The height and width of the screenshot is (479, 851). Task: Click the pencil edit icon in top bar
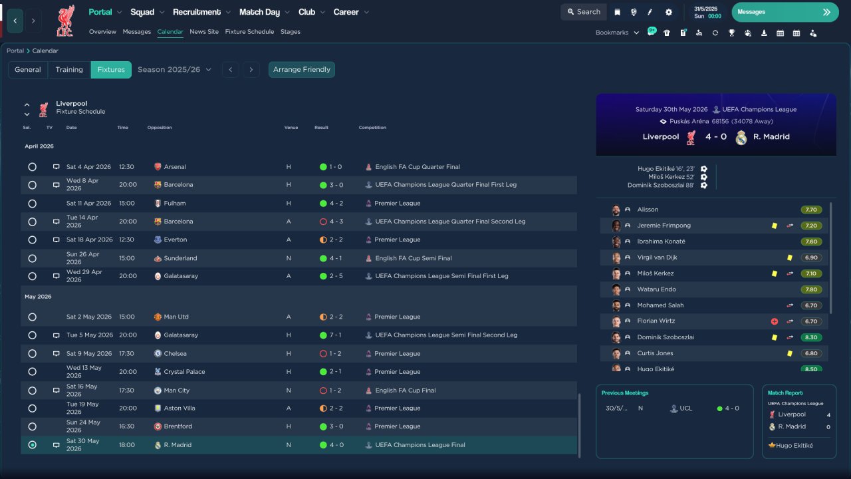(x=650, y=12)
